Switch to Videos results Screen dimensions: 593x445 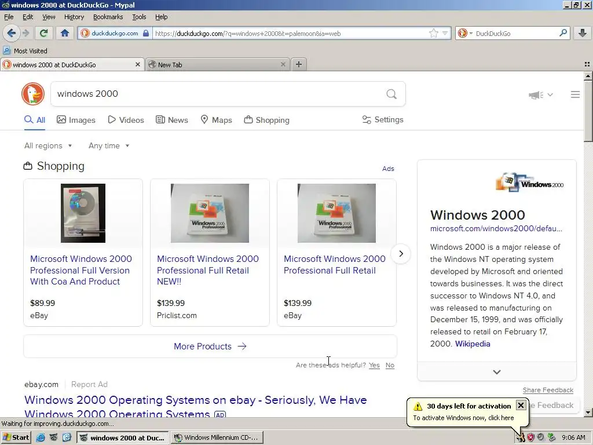coord(126,120)
